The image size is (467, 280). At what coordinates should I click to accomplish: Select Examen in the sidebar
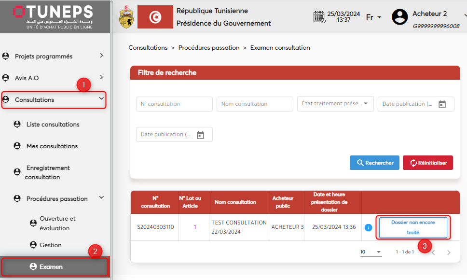(51, 266)
